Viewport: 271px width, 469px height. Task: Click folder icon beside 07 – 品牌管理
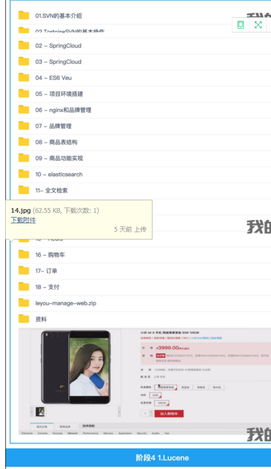click(x=23, y=126)
